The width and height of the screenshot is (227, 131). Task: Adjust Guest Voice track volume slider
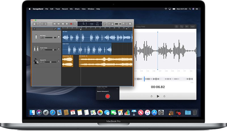point(51,50)
